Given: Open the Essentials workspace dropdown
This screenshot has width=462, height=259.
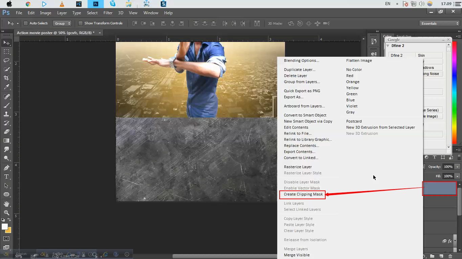Looking at the screenshot, I should (439, 23).
